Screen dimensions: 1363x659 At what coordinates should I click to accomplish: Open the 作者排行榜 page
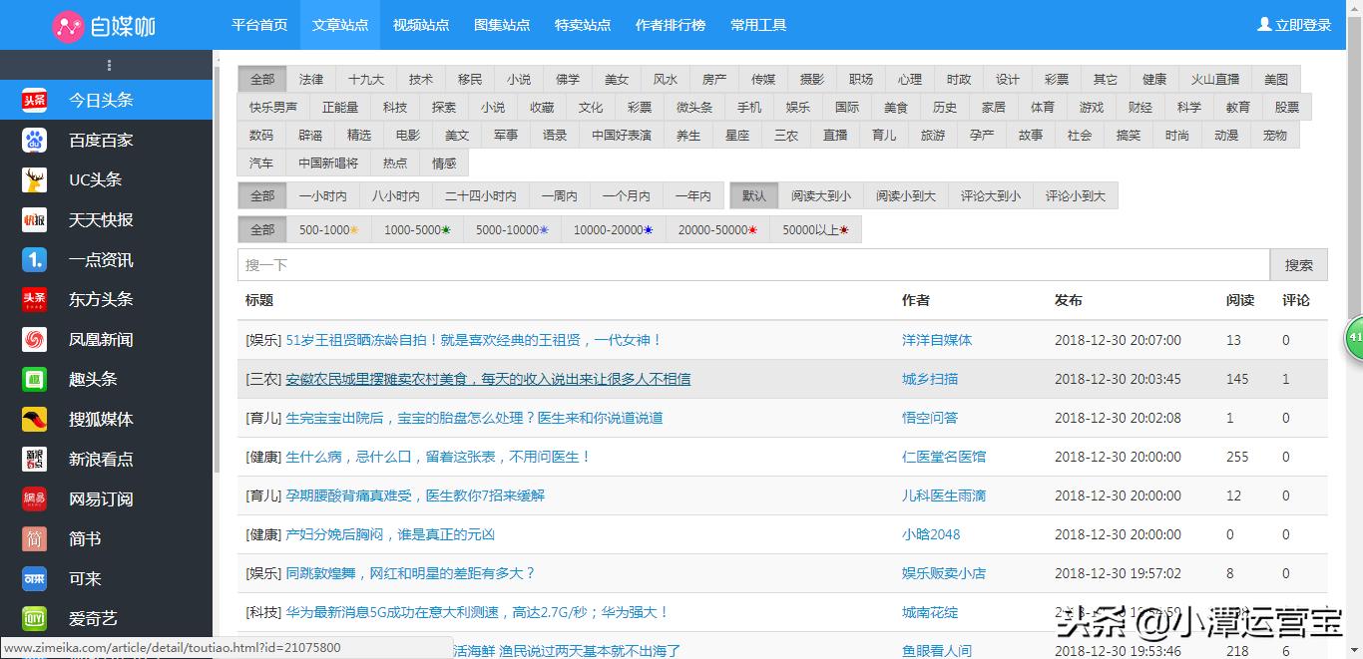tap(671, 25)
